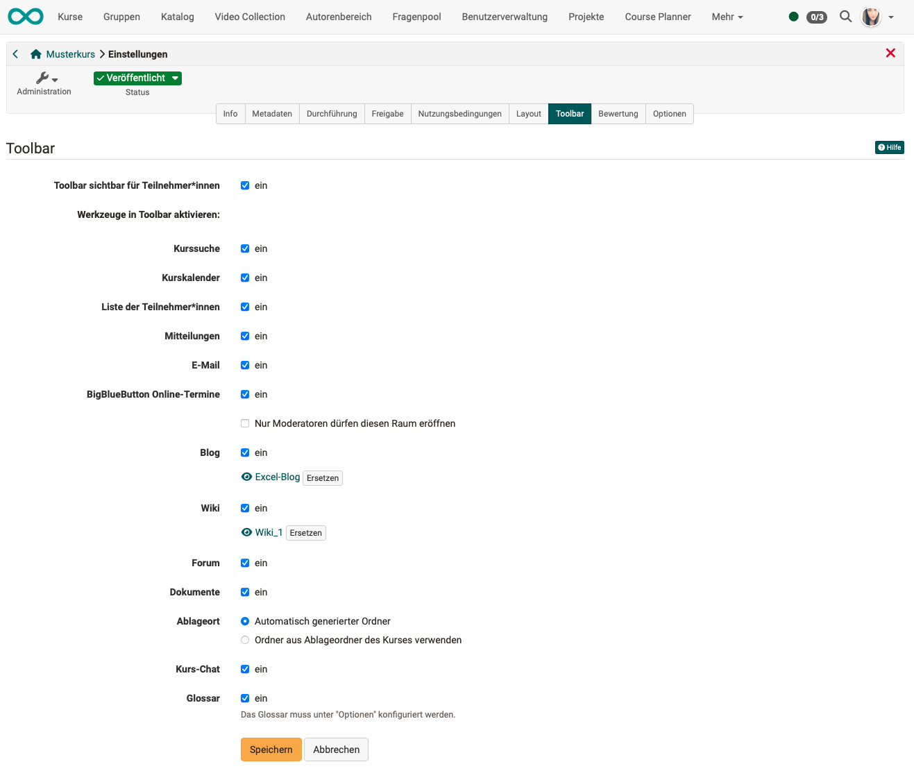The width and height of the screenshot is (914, 771).
Task: Open search via magnifying glass icon
Action: click(x=845, y=17)
